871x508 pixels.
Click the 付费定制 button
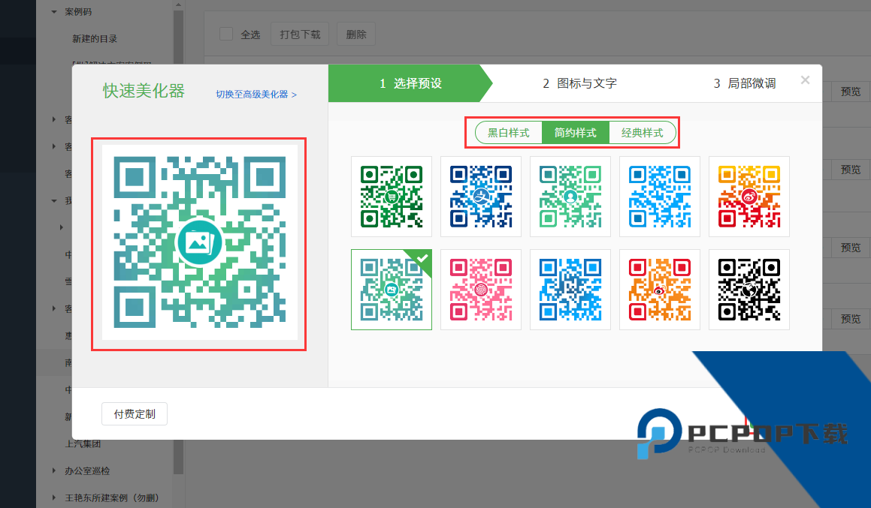click(135, 414)
